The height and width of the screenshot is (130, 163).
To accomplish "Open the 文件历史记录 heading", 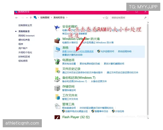I will pos(71,69).
